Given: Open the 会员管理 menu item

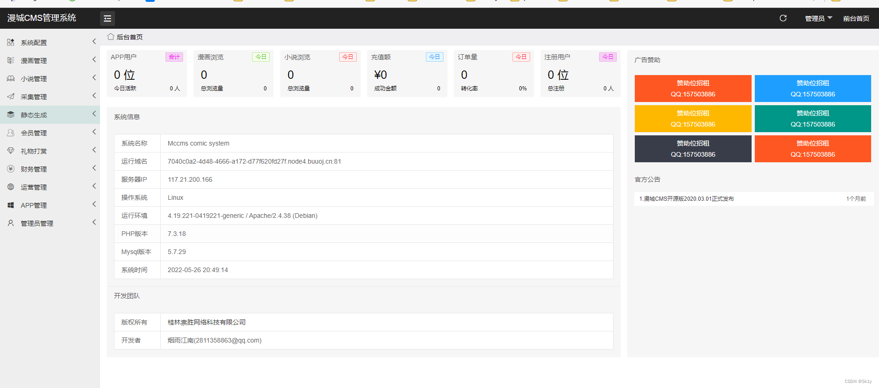Looking at the screenshot, I should (x=50, y=133).
